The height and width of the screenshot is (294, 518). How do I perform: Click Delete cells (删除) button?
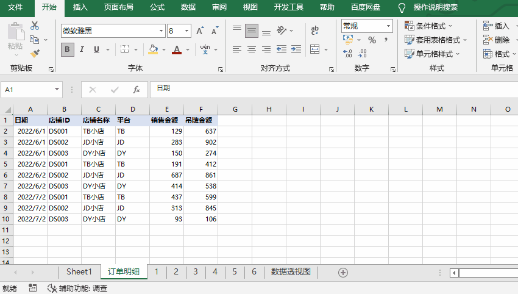[496, 40]
